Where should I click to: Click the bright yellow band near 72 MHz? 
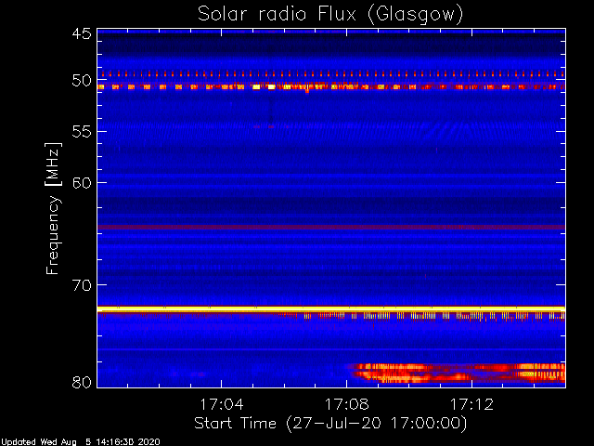click(331, 309)
